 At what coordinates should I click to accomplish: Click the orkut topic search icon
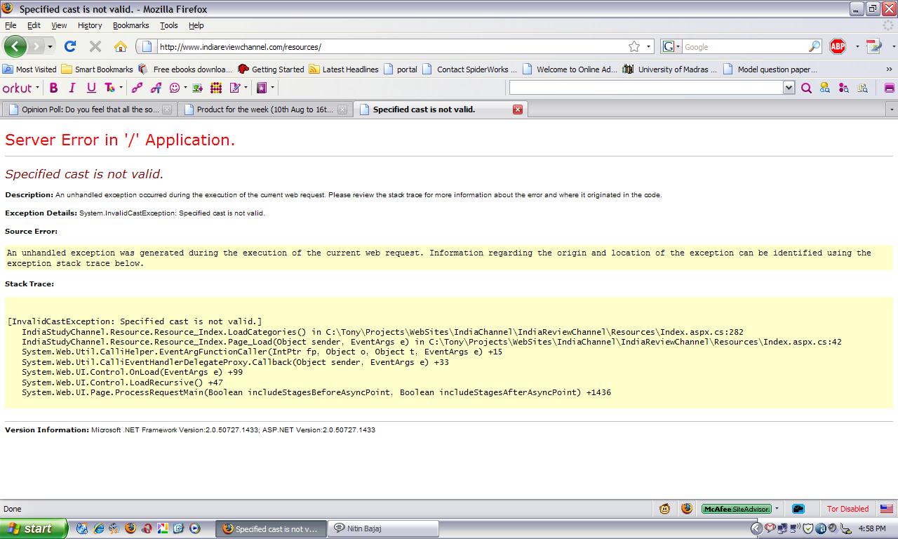(862, 88)
